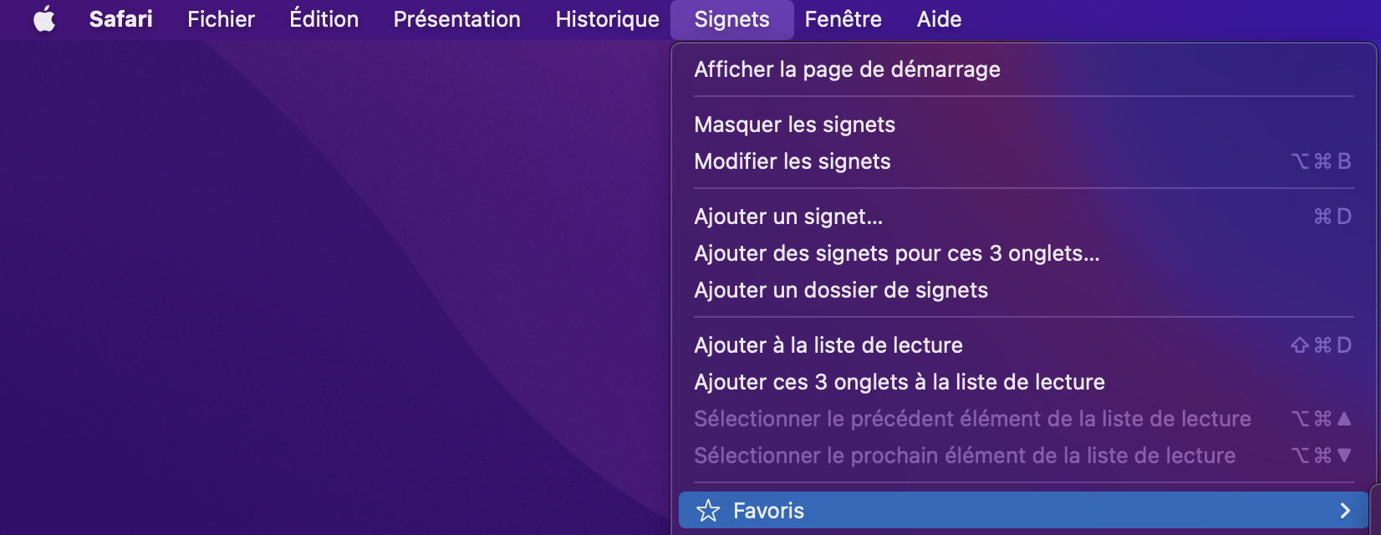Select Ajouter à la liste de lecture

(x=828, y=345)
